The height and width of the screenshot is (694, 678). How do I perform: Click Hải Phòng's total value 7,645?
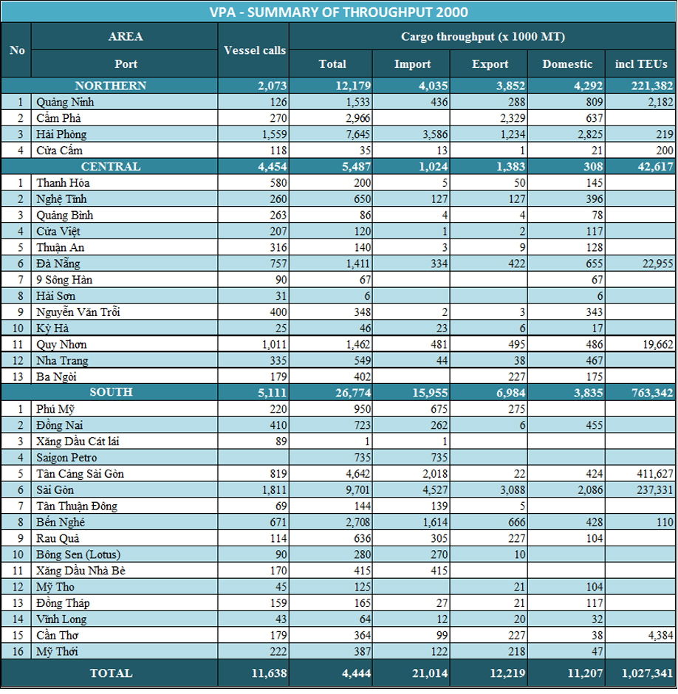pos(331,134)
